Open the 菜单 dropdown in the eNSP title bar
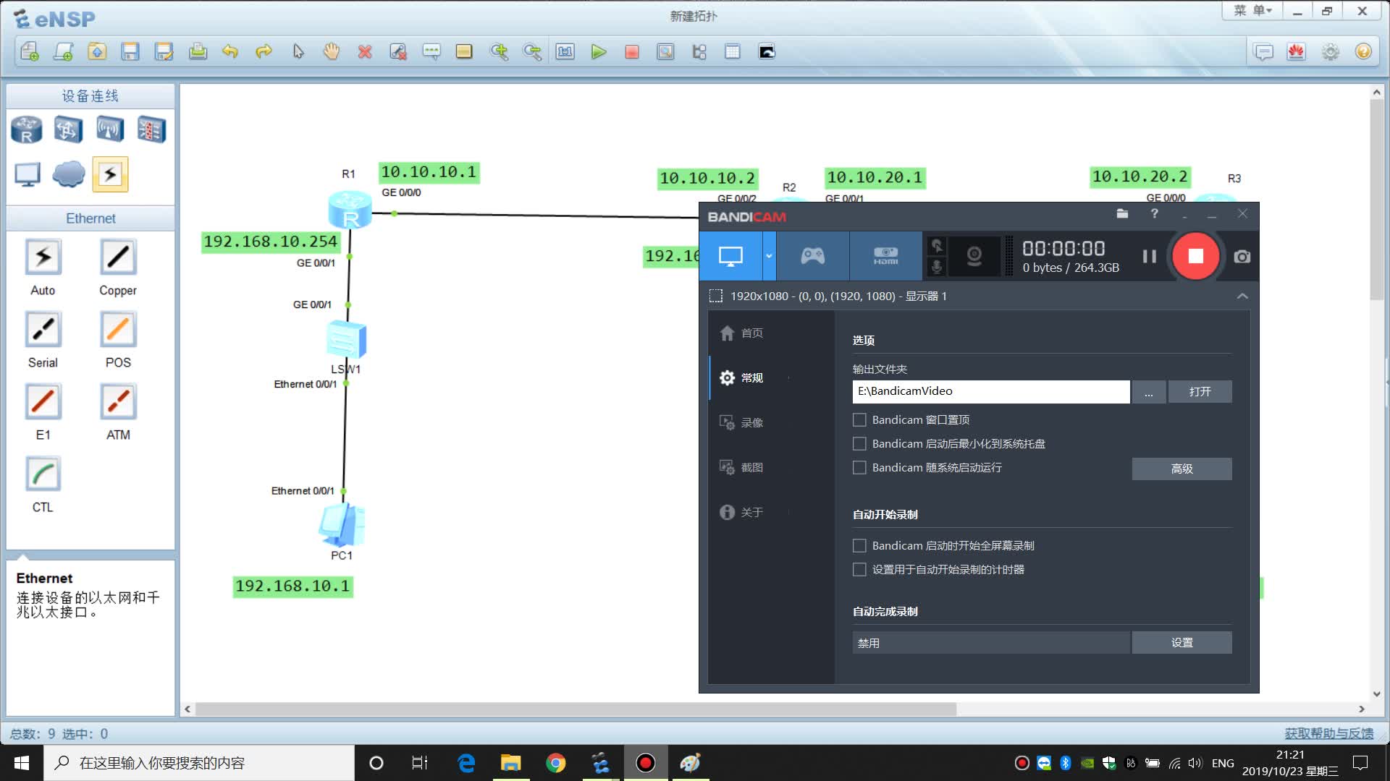 pos(1252,11)
